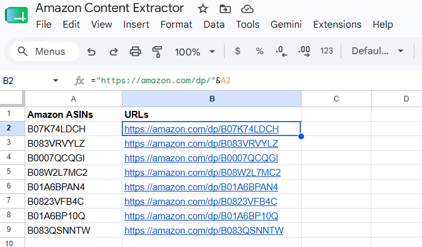The height and width of the screenshot is (247, 422).
Task: Open link for B08W2L7MC2
Action: tap(202, 173)
